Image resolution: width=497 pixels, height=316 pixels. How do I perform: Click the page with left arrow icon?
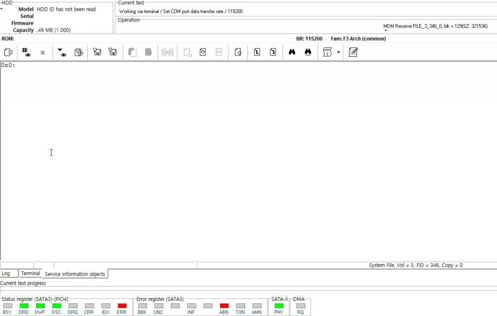pos(238,52)
